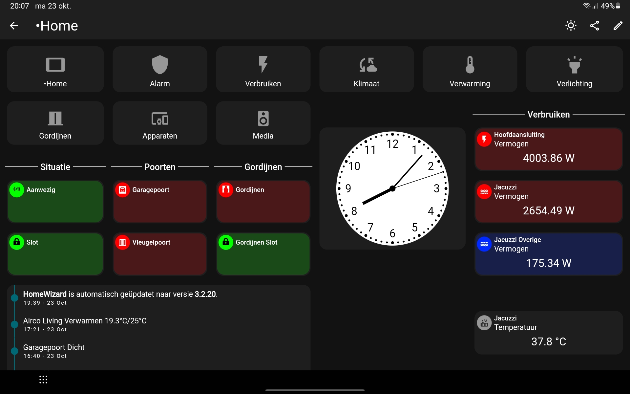Click the red Vleugelpoort gate icon
The height and width of the screenshot is (394, 630).
tap(122, 242)
